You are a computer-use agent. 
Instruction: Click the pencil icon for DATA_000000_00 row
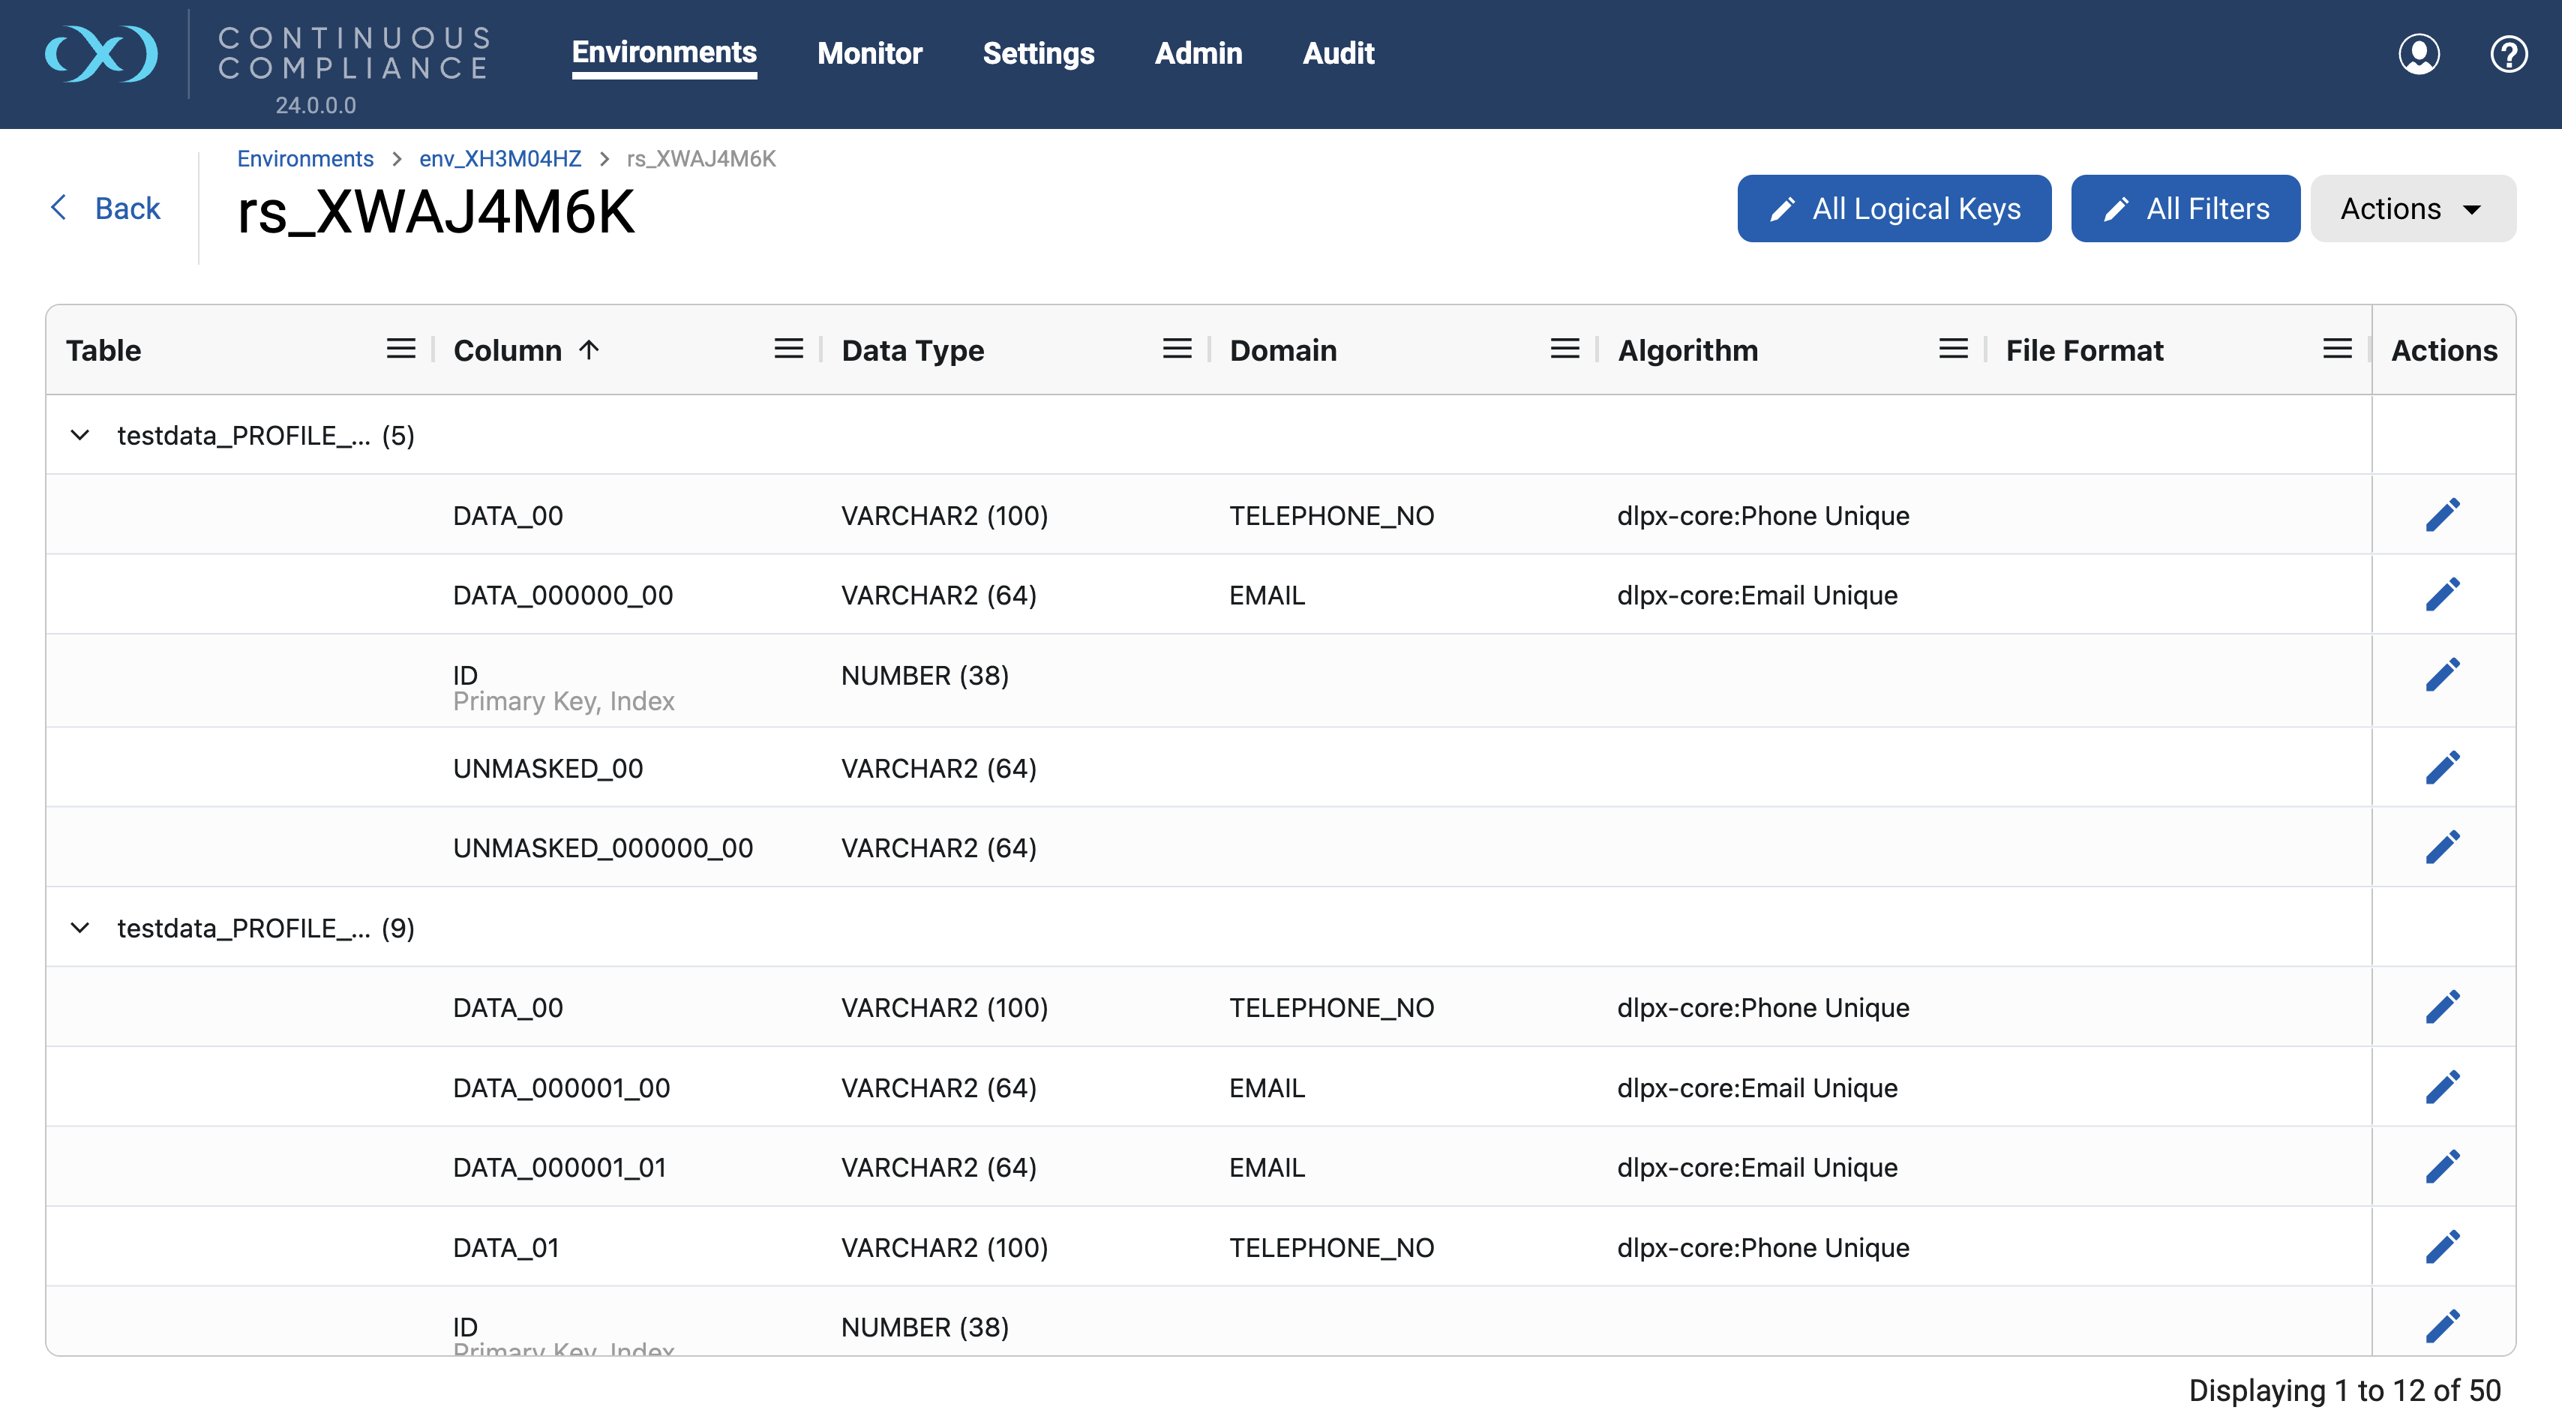(x=2442, y=595)
